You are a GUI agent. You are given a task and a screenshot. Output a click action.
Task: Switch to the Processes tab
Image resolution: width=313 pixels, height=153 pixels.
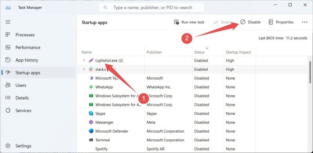[x=25, y=35]
